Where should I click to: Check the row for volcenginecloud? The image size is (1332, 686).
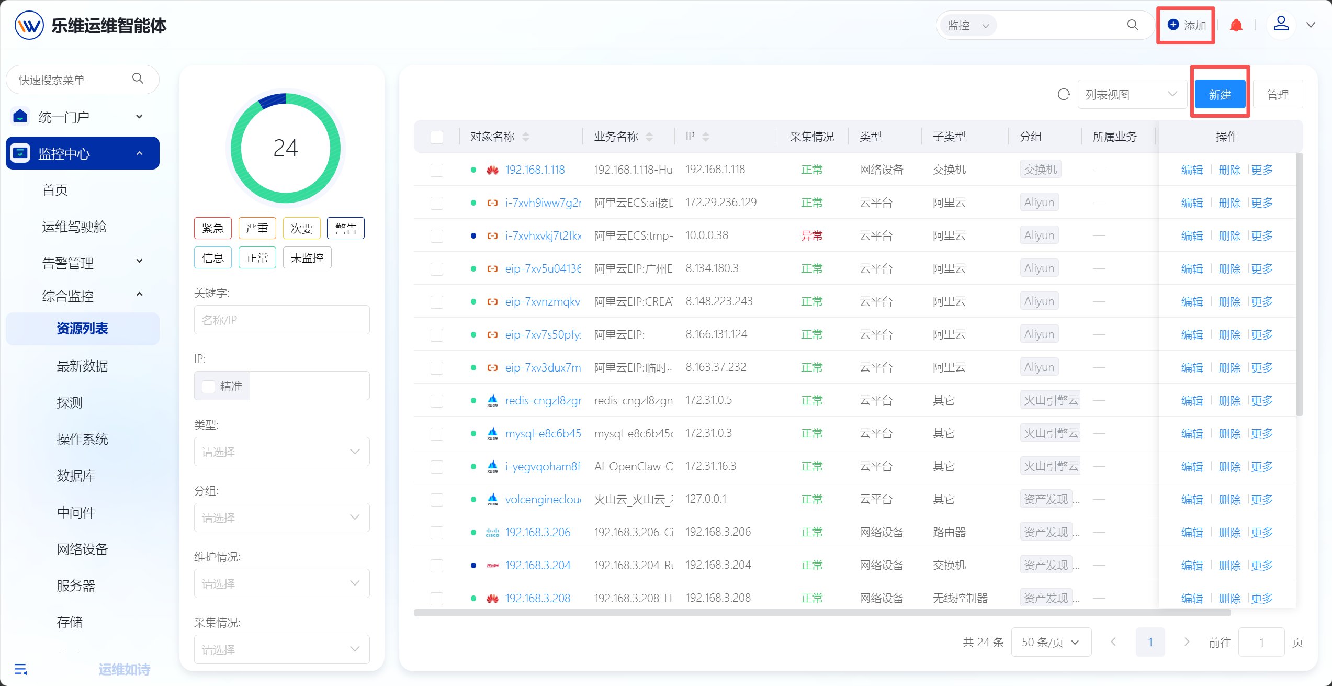(x=437, y=500)
